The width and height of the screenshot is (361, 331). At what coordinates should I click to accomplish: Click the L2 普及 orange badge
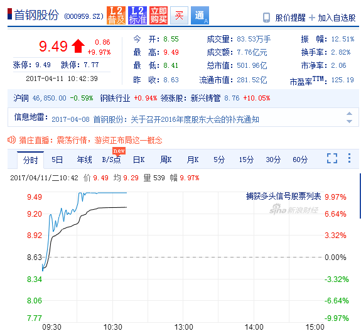point(116,16)
